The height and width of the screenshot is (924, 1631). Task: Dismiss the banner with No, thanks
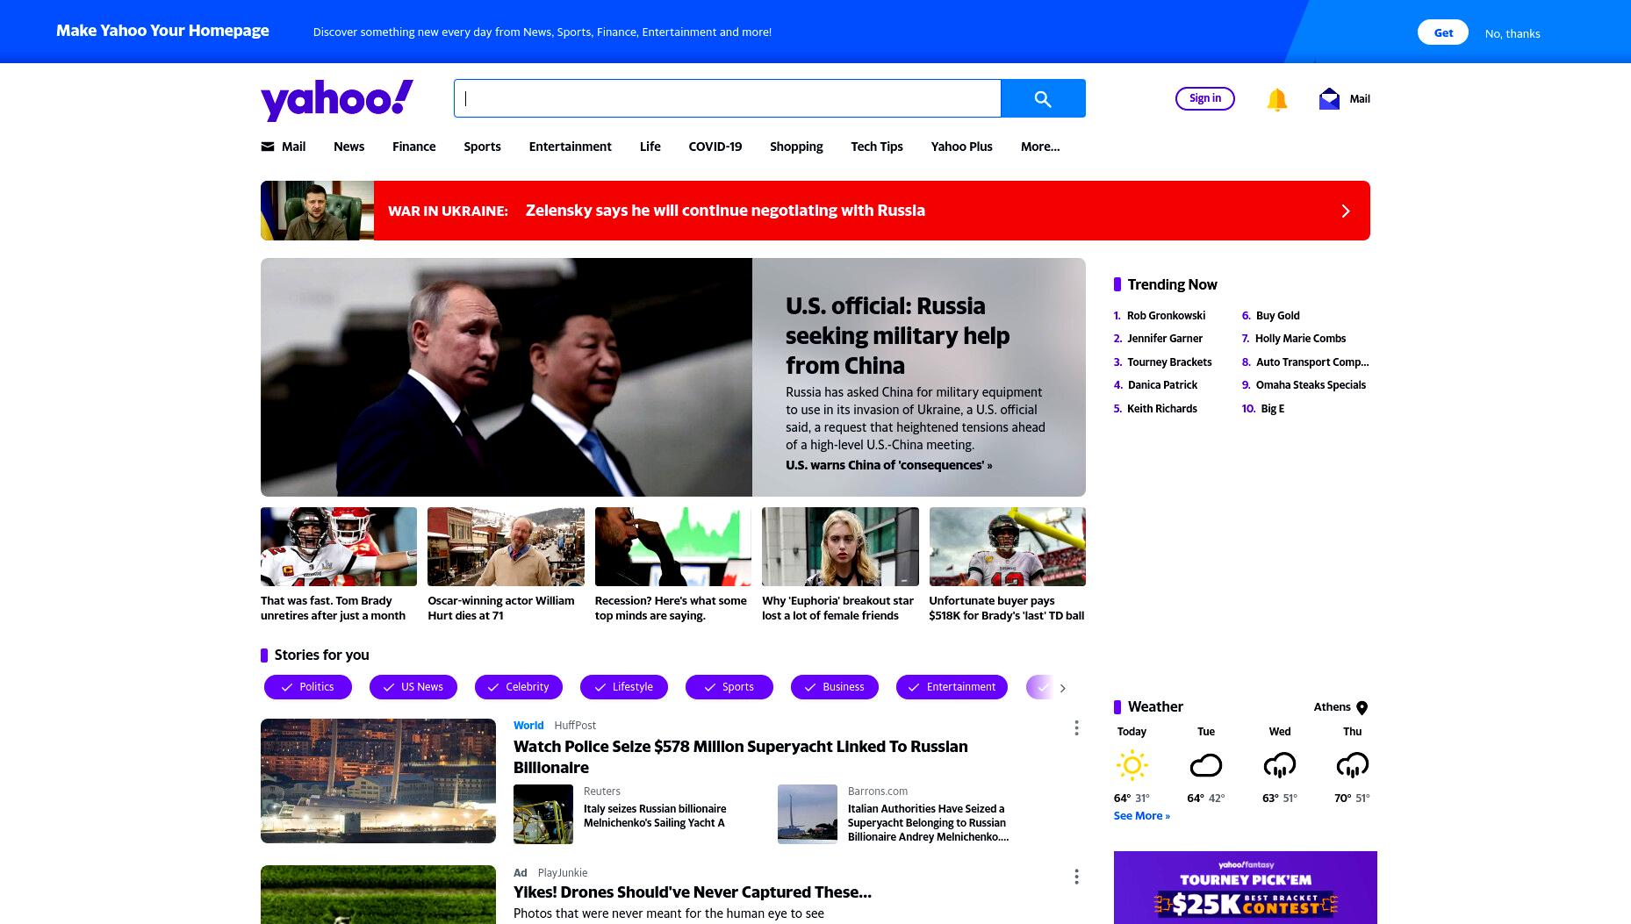(x=1512, y=33)
